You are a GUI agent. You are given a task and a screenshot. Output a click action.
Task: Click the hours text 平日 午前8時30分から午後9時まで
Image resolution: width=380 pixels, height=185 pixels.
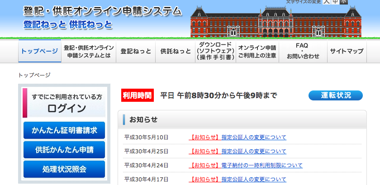[x=218, y=95]
